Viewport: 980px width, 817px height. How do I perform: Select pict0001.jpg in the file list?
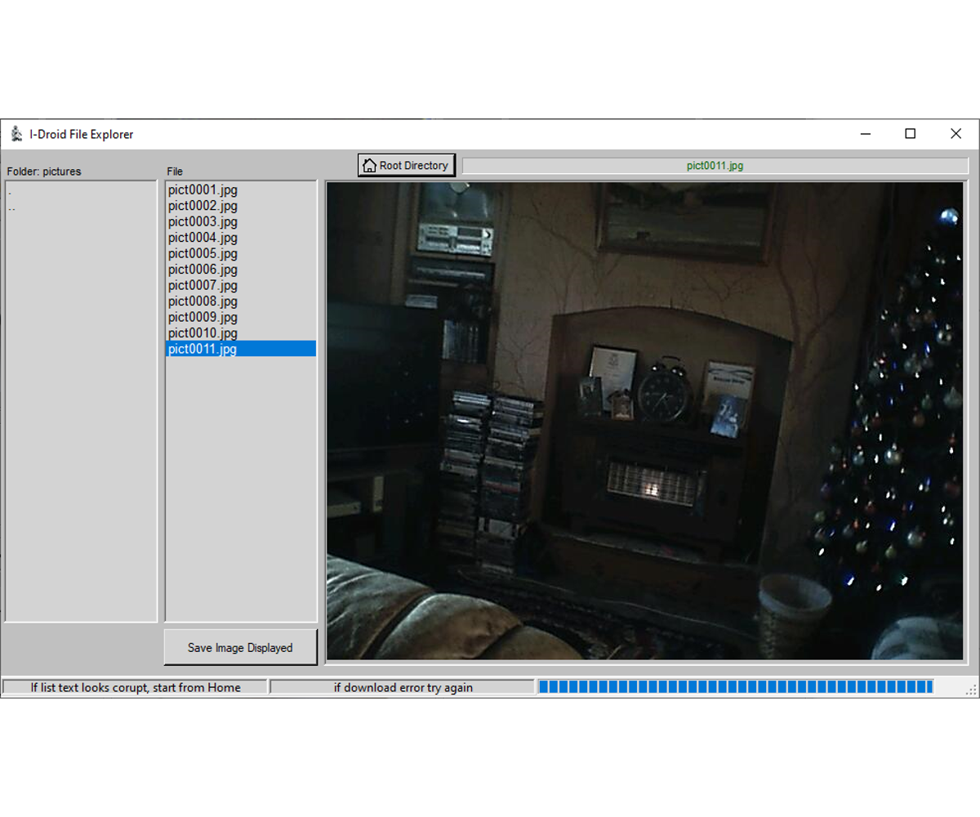tap(202, 190)
